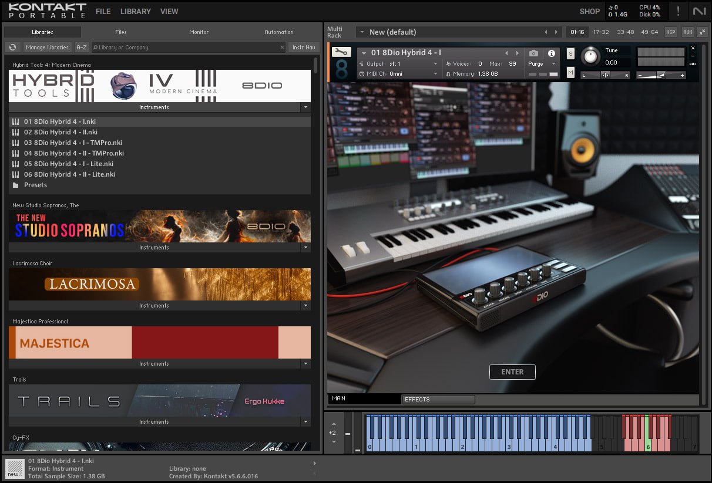Select the next instrument using right arrow beside 01 8Dio Hybrid 4 - I
Image resolution: width=712 pixels, height=483 pixels.
point(517,53)
